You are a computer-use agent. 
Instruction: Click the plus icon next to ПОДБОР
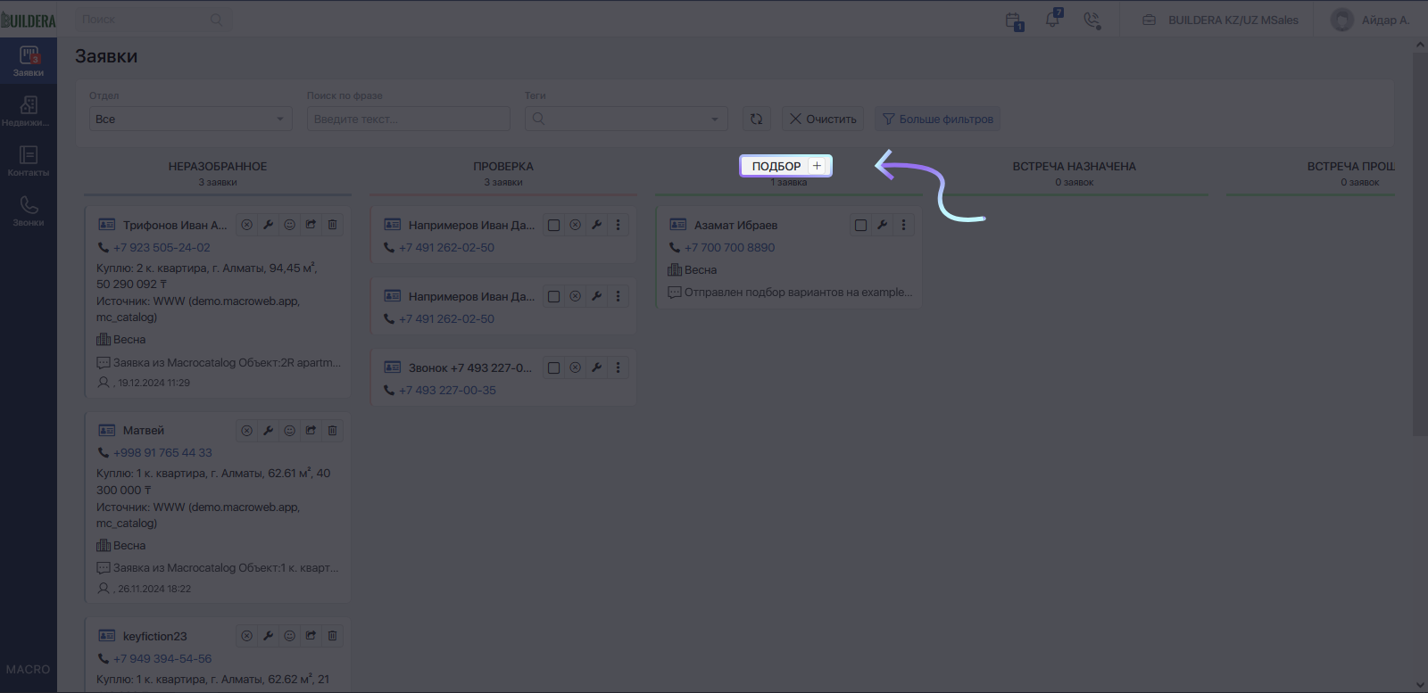(817, 166)
